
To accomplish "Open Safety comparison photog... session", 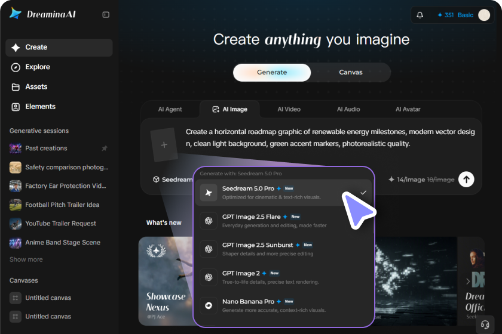I will (59, 167).
